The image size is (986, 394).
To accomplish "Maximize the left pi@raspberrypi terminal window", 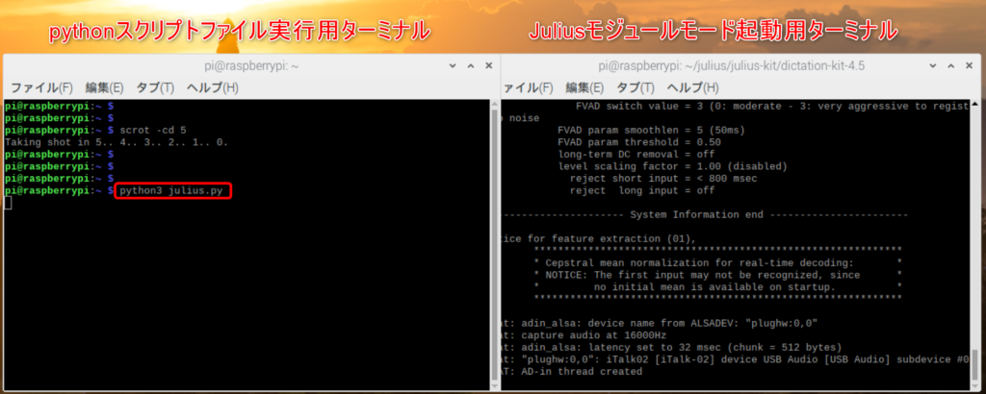I will (x=470, y=65).
